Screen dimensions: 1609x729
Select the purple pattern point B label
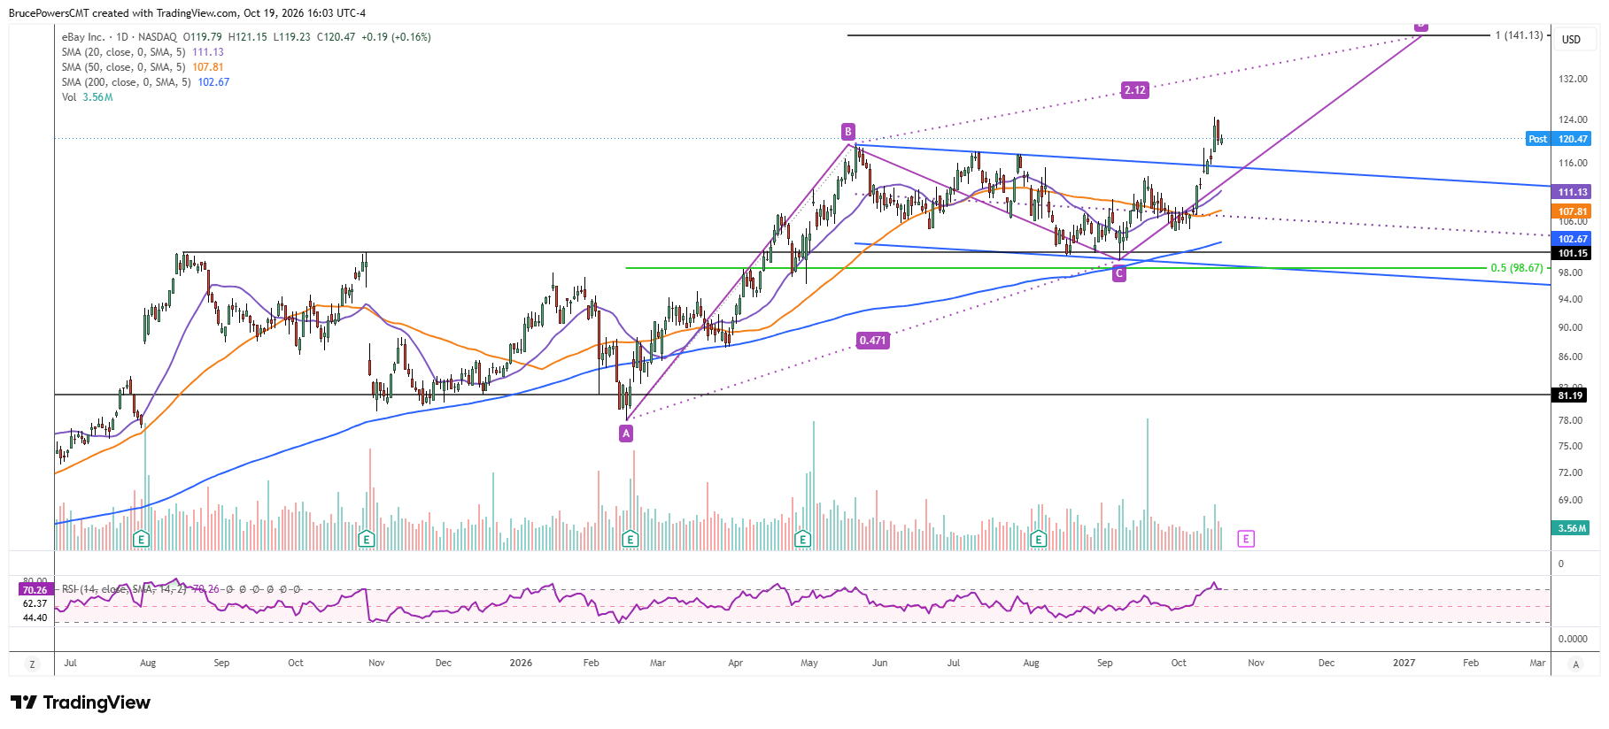click(848, 132)
